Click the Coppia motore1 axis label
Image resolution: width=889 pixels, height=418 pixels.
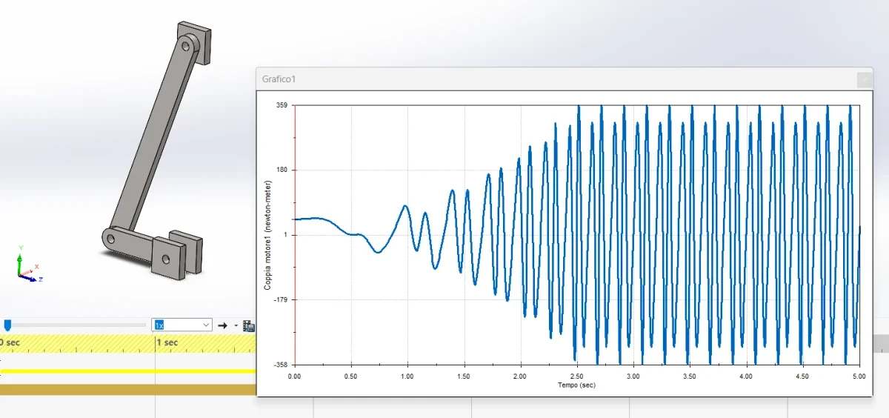268,235
